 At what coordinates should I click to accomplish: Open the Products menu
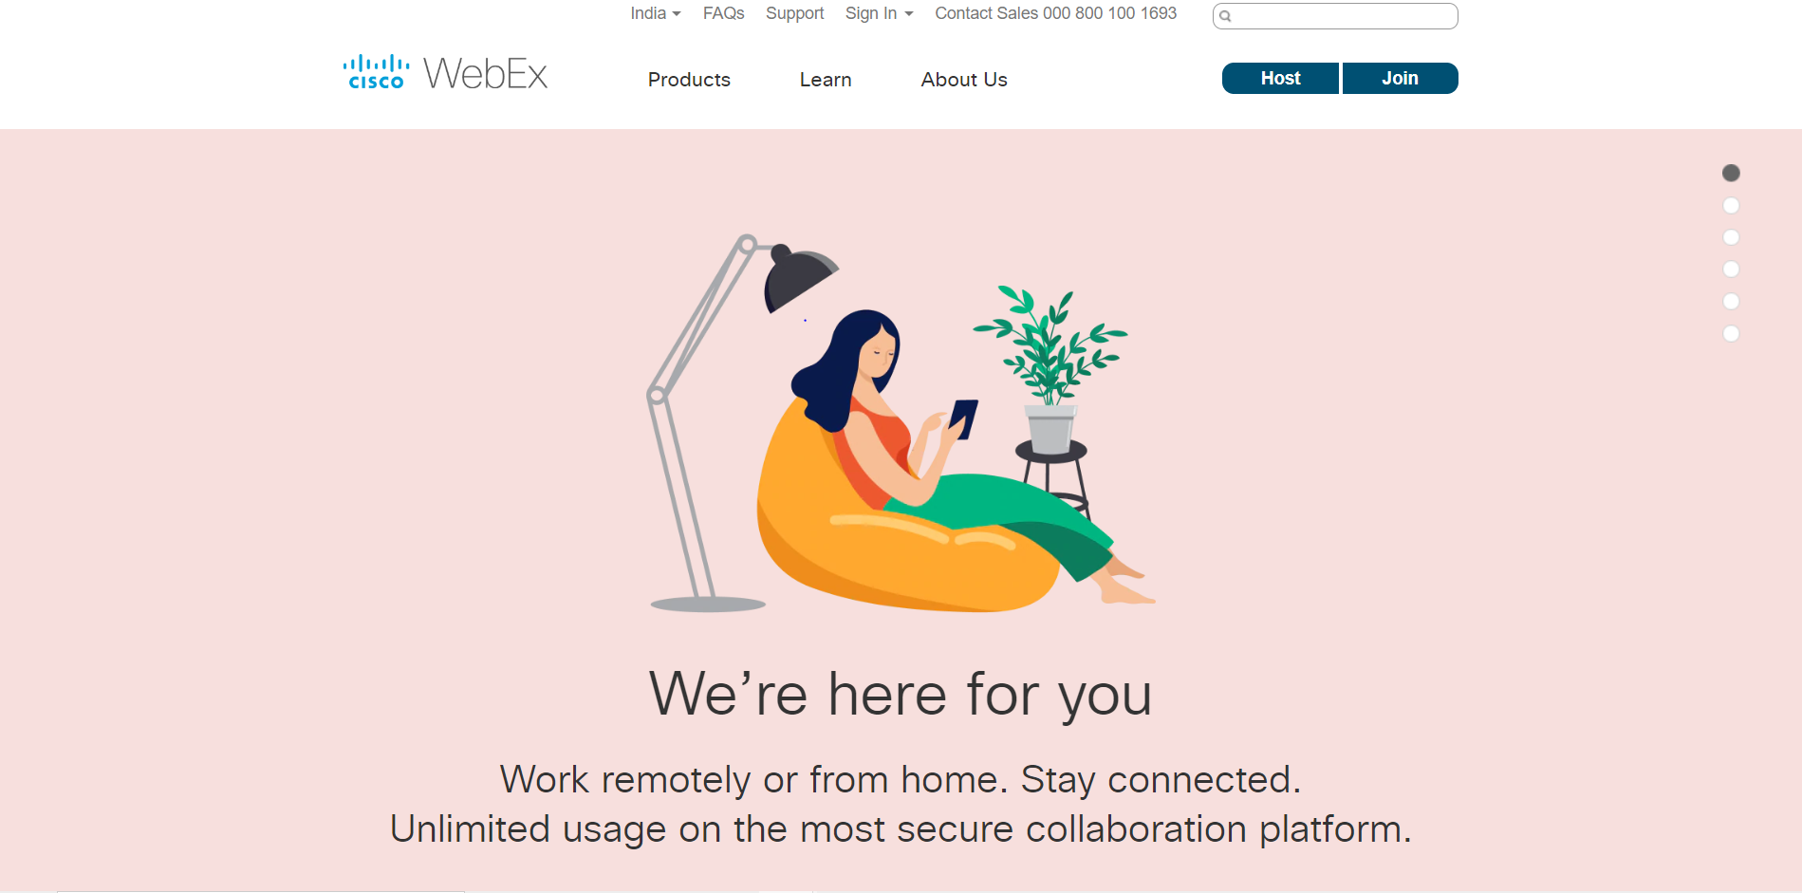[689, 80]
